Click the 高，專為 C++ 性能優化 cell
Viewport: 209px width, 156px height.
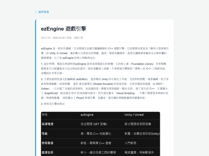[x=96, y=134]
